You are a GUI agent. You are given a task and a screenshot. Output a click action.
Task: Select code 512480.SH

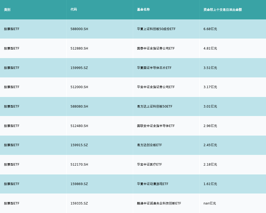(x=79, y=126)
